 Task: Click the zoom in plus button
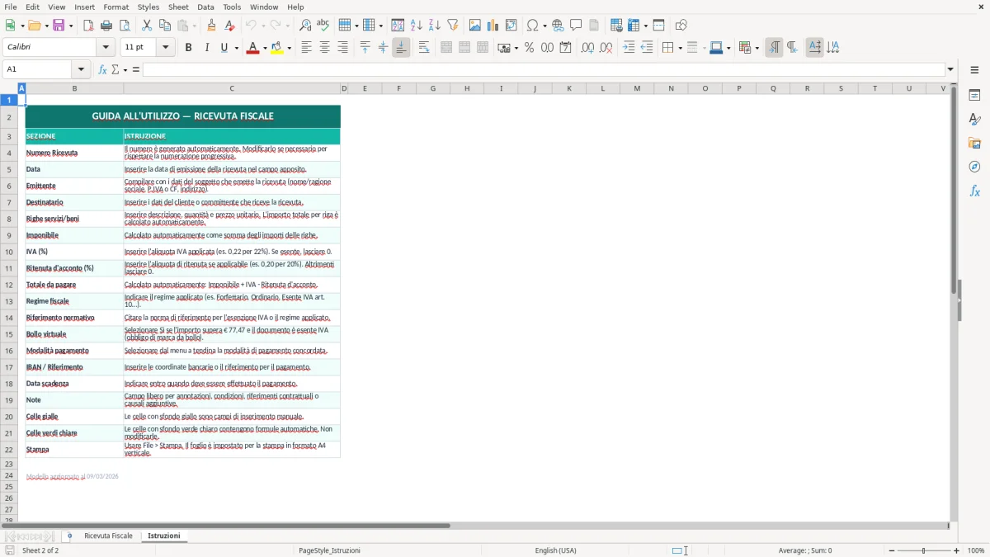pyautogui.click(x=956, y=550)
